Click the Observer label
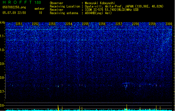175x111 pixels. tap(56, 3)
